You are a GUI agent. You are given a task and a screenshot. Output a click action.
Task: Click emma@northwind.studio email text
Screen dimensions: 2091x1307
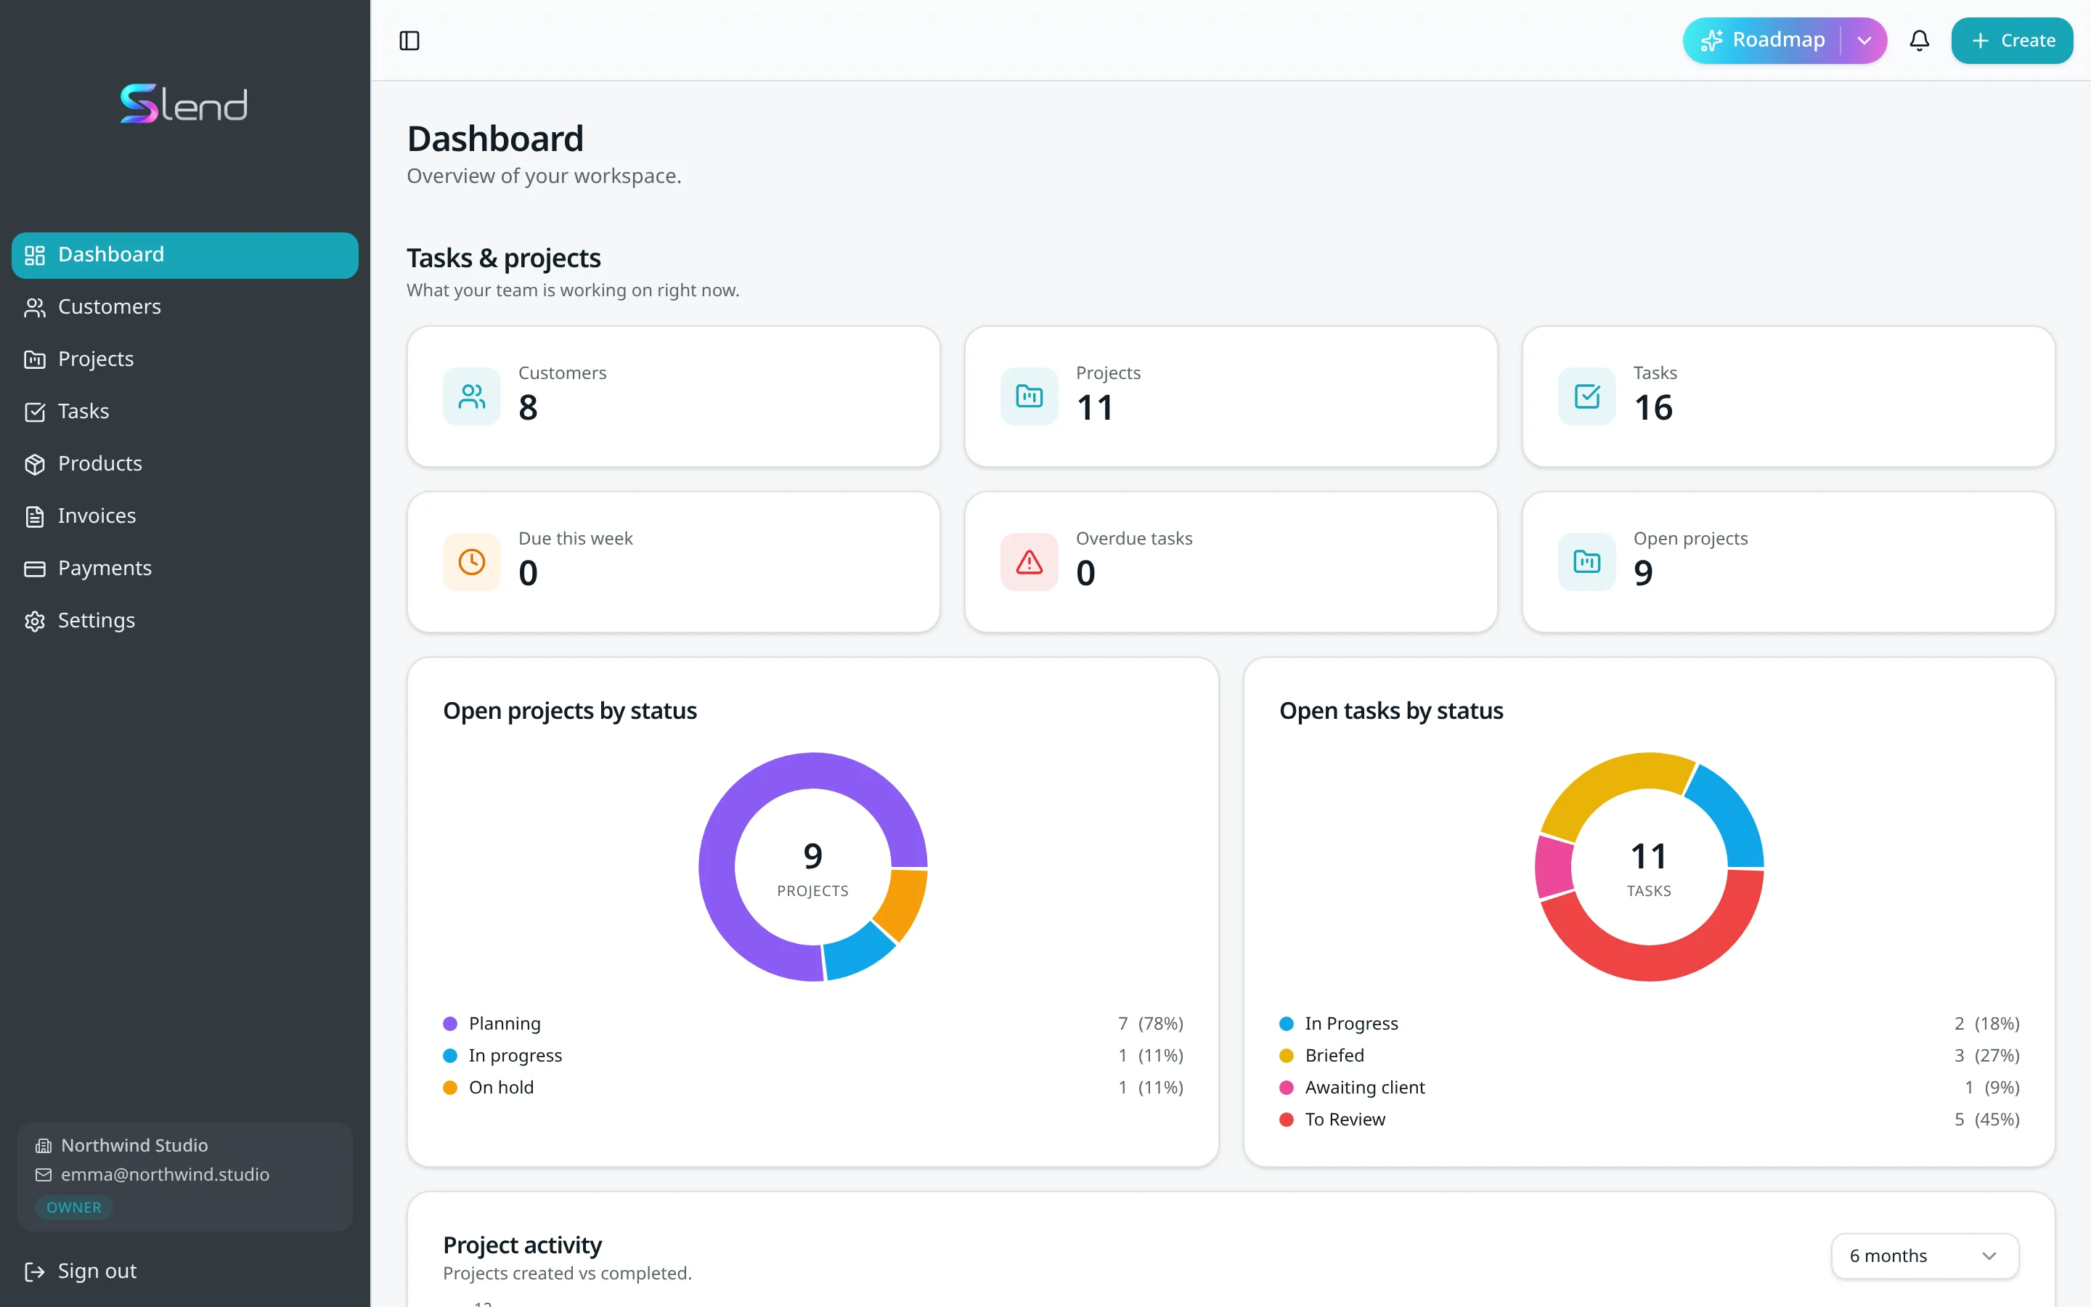(165, 1175)
